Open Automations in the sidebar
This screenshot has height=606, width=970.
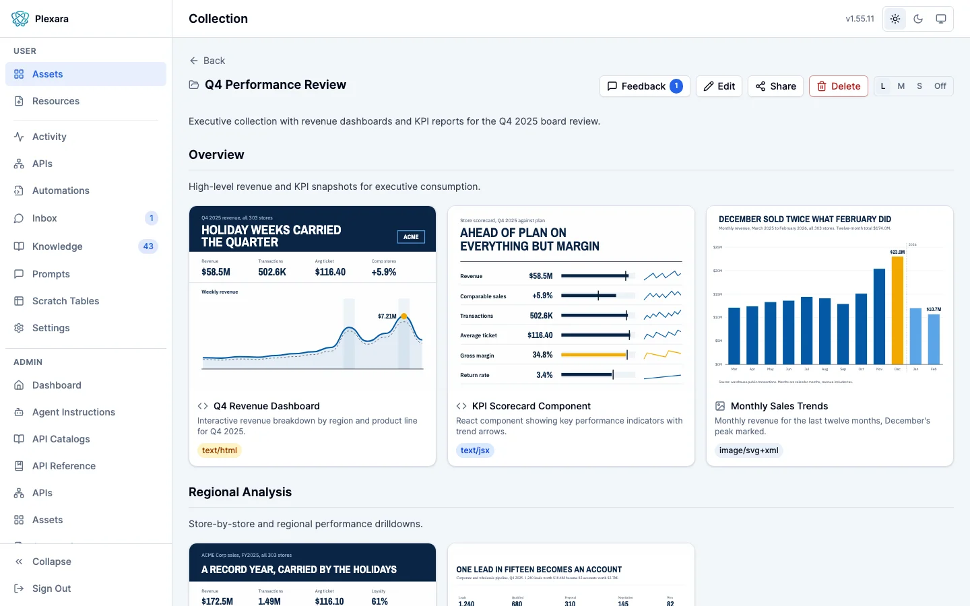pyautogui.click(x=86, y=191)
